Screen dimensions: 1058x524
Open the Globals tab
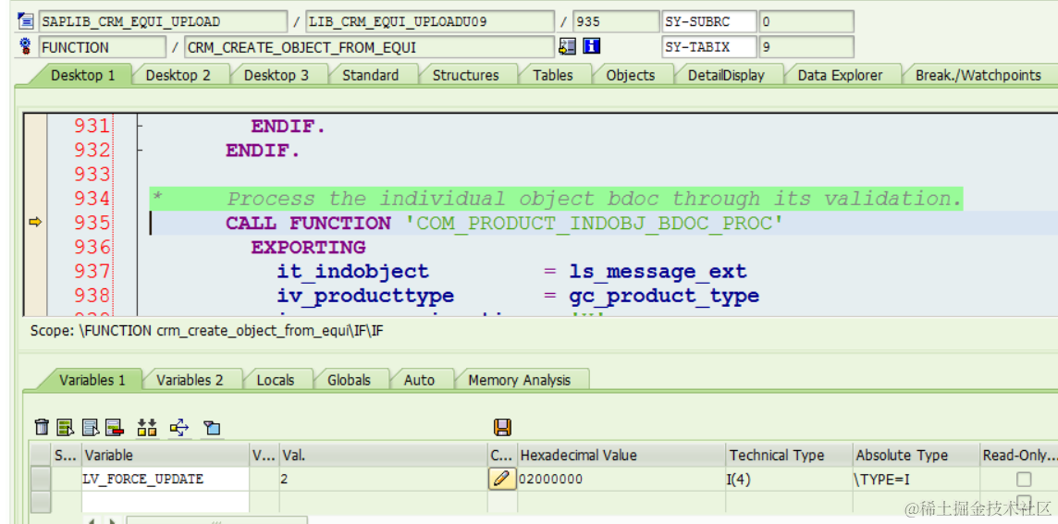(349, 380)
